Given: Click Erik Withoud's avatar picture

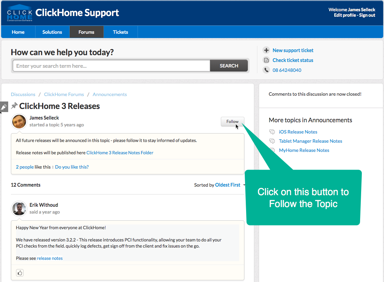Looking at the screenshot, I should (19, 209).
